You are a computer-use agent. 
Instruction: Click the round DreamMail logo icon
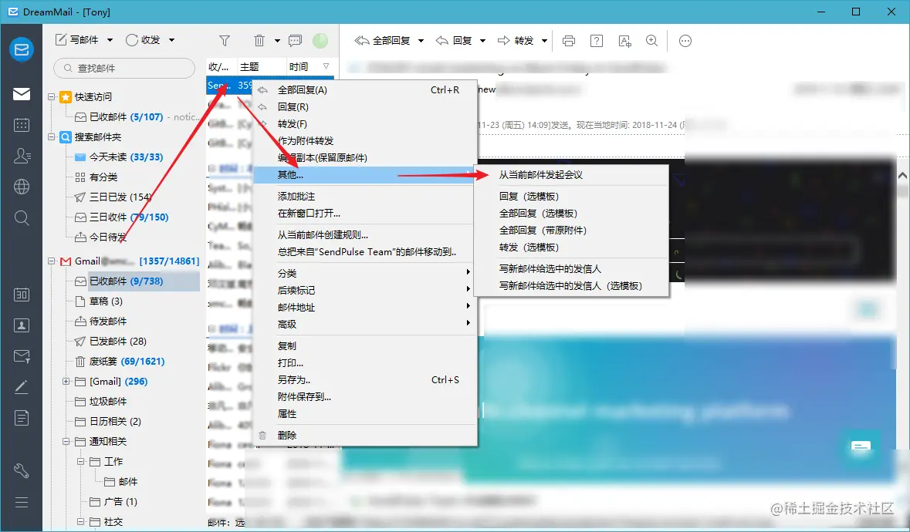pyautogui.click(x=22, y=49)
